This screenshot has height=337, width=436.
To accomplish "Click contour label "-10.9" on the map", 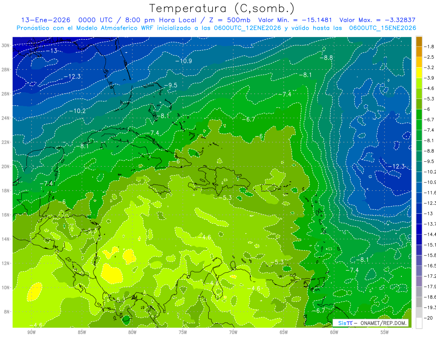I will 183,61.
